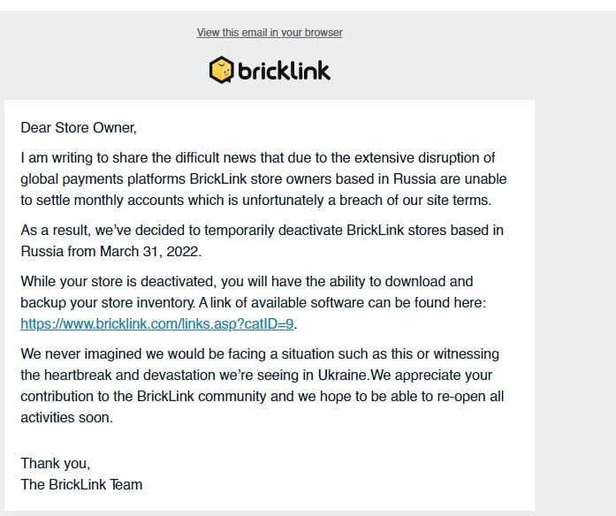Click the paragraph starting "I am writing"

tap(263, 179)
